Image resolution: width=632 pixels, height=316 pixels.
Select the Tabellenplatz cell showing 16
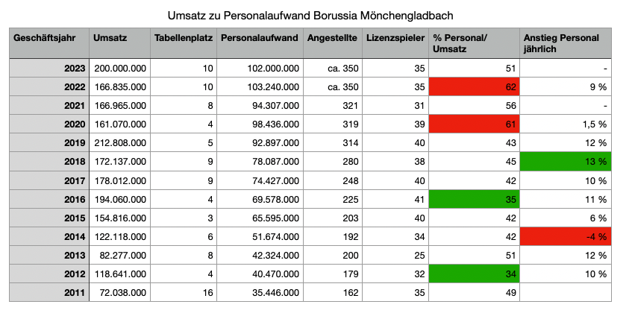point(181,293)
